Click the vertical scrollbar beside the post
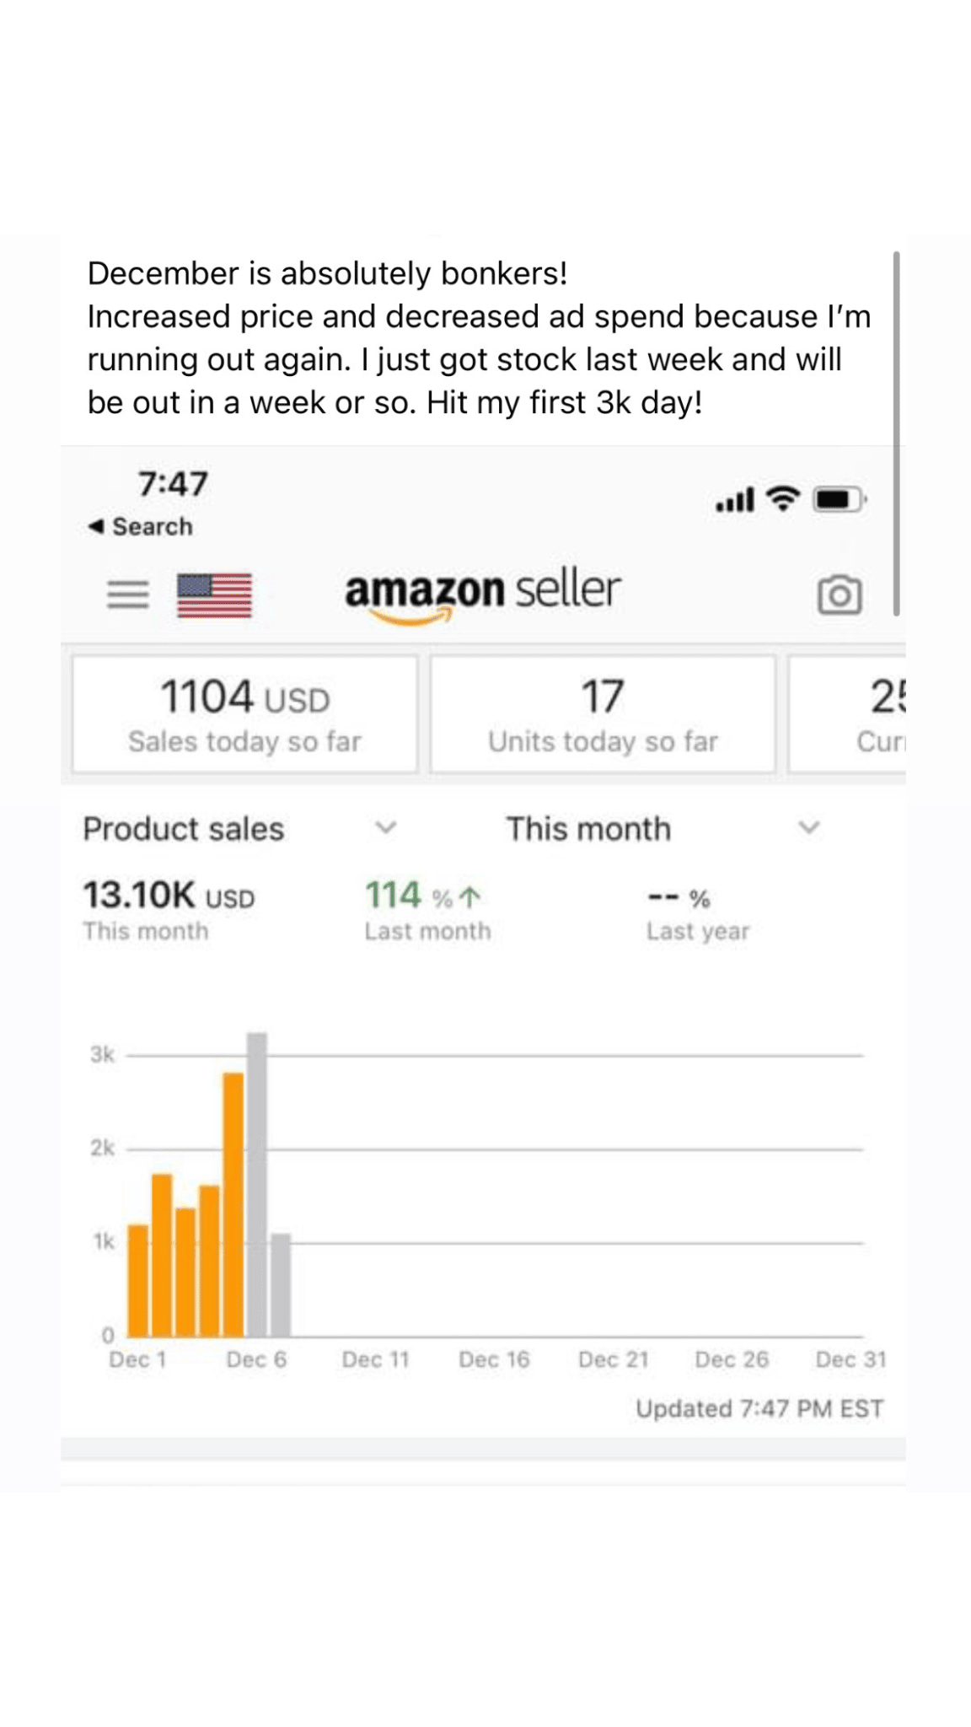The image size is (971, 1727). [896, 433]
